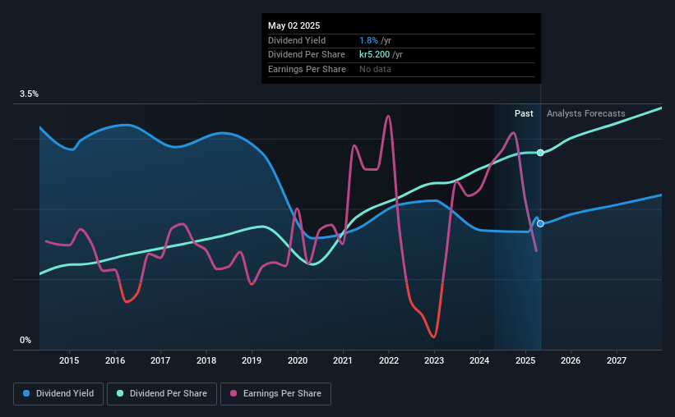This screenshot has height=417, width=675.
Task: Select the teal dividend per share data point marker
Action: (x=540, y=153)
